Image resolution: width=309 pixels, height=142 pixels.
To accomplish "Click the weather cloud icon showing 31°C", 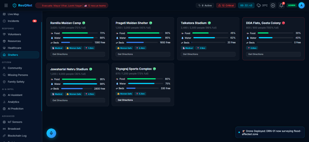I will 259,5.
